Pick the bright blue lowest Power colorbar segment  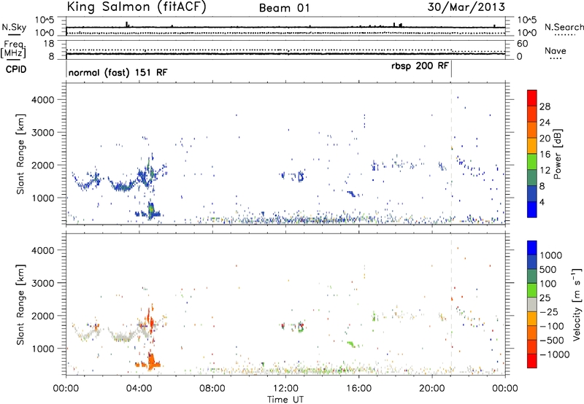coord(532,210)
